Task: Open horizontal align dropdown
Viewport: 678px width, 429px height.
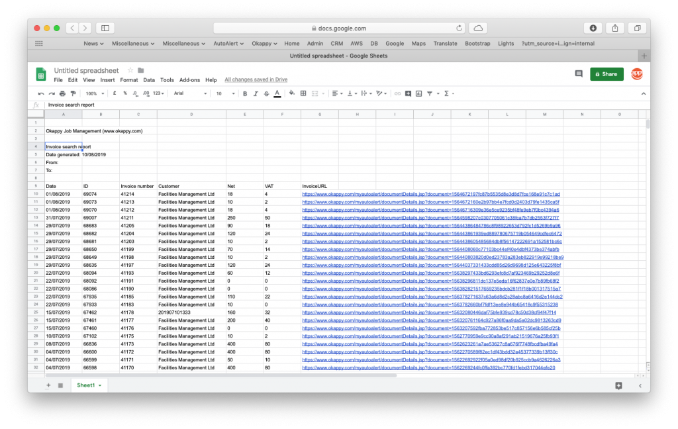Action: [337, 93]
